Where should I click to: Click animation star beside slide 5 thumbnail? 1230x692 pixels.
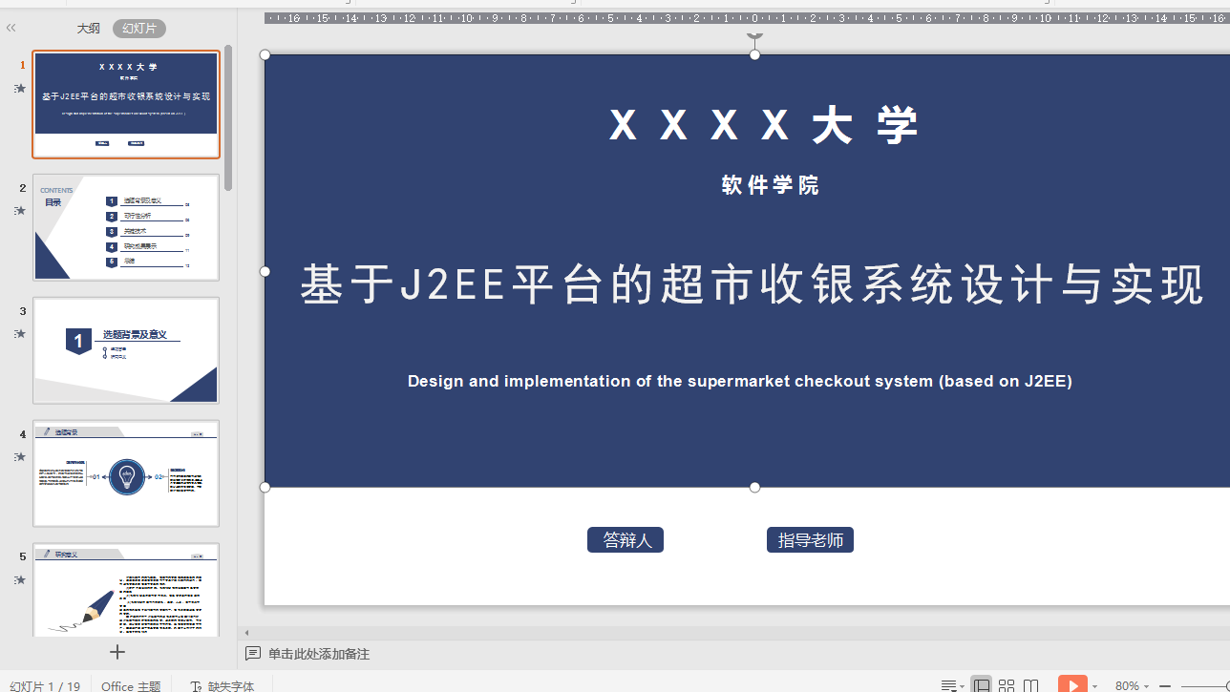pos(19,580)
